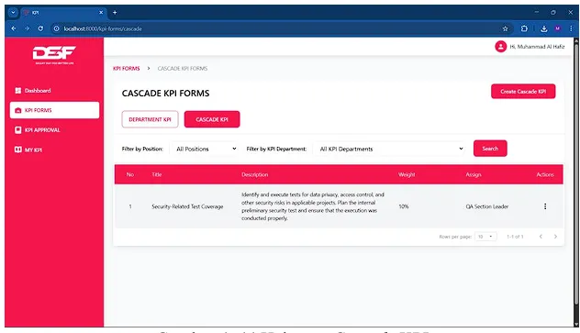The image size is (580, 333).
Task: Click the Search button
Action: click(x=490, y=149)
